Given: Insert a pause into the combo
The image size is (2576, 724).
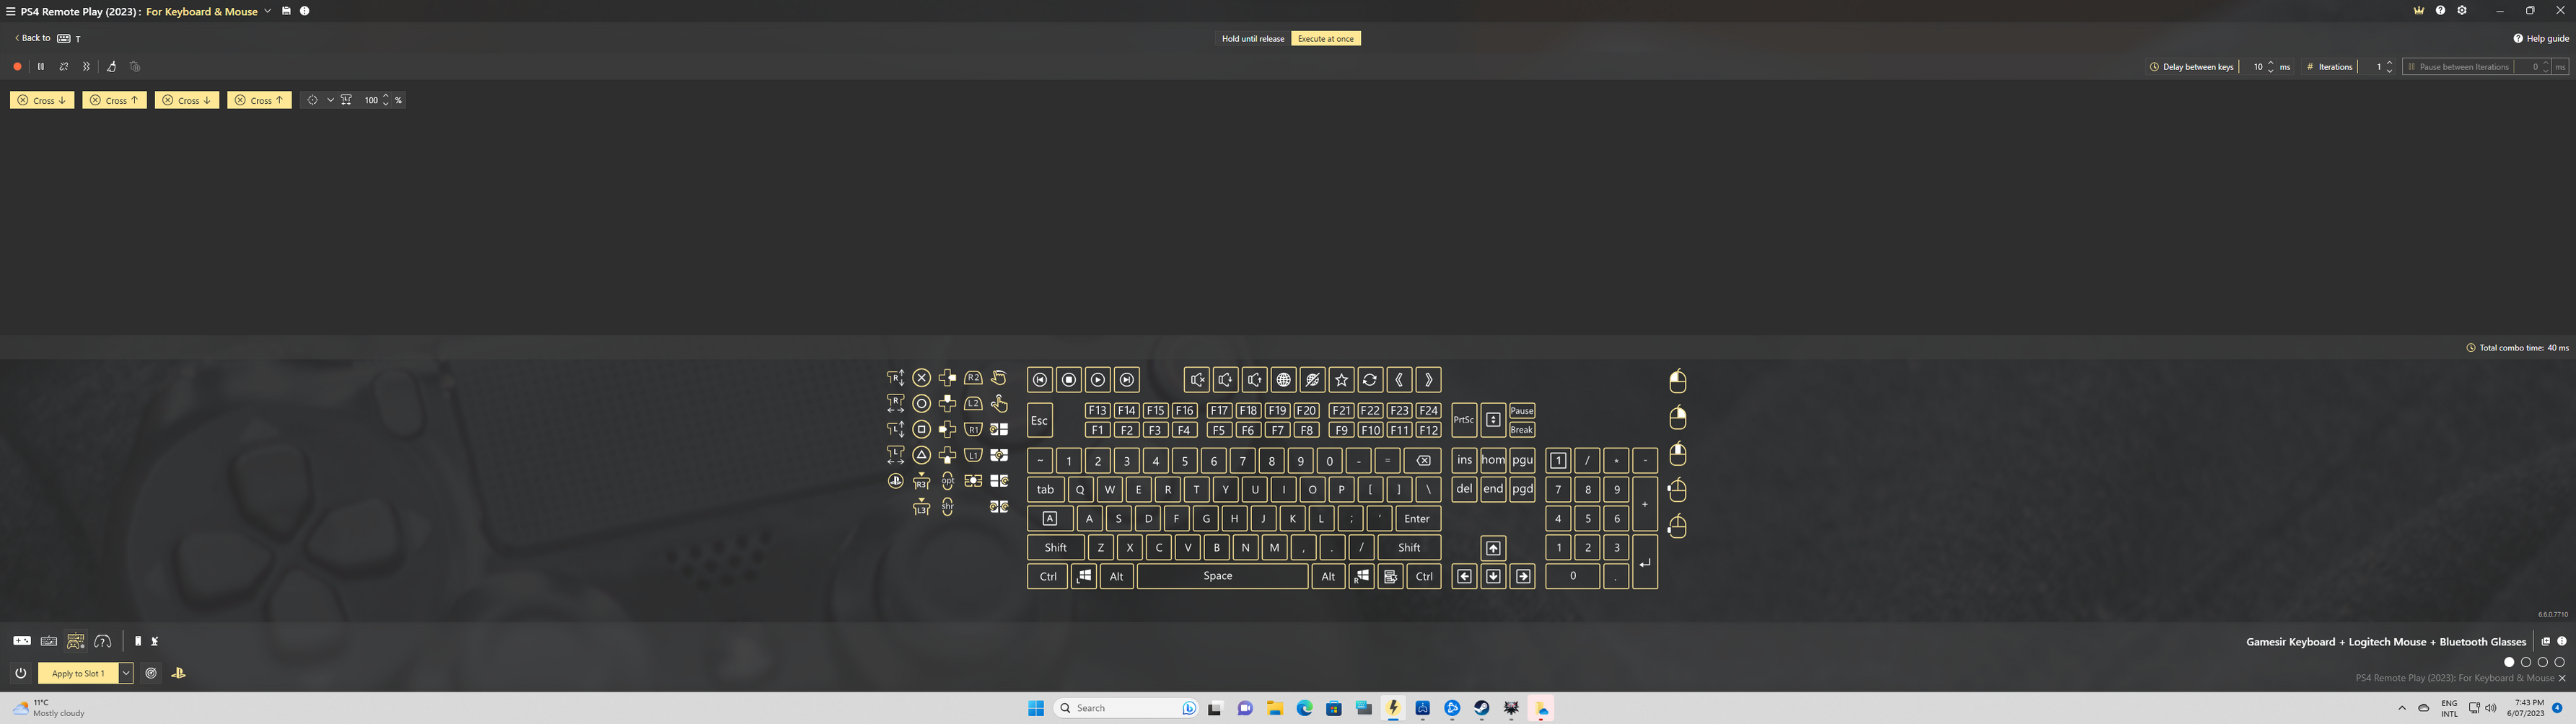Looking at the screenshot, I should click(41, 67).
